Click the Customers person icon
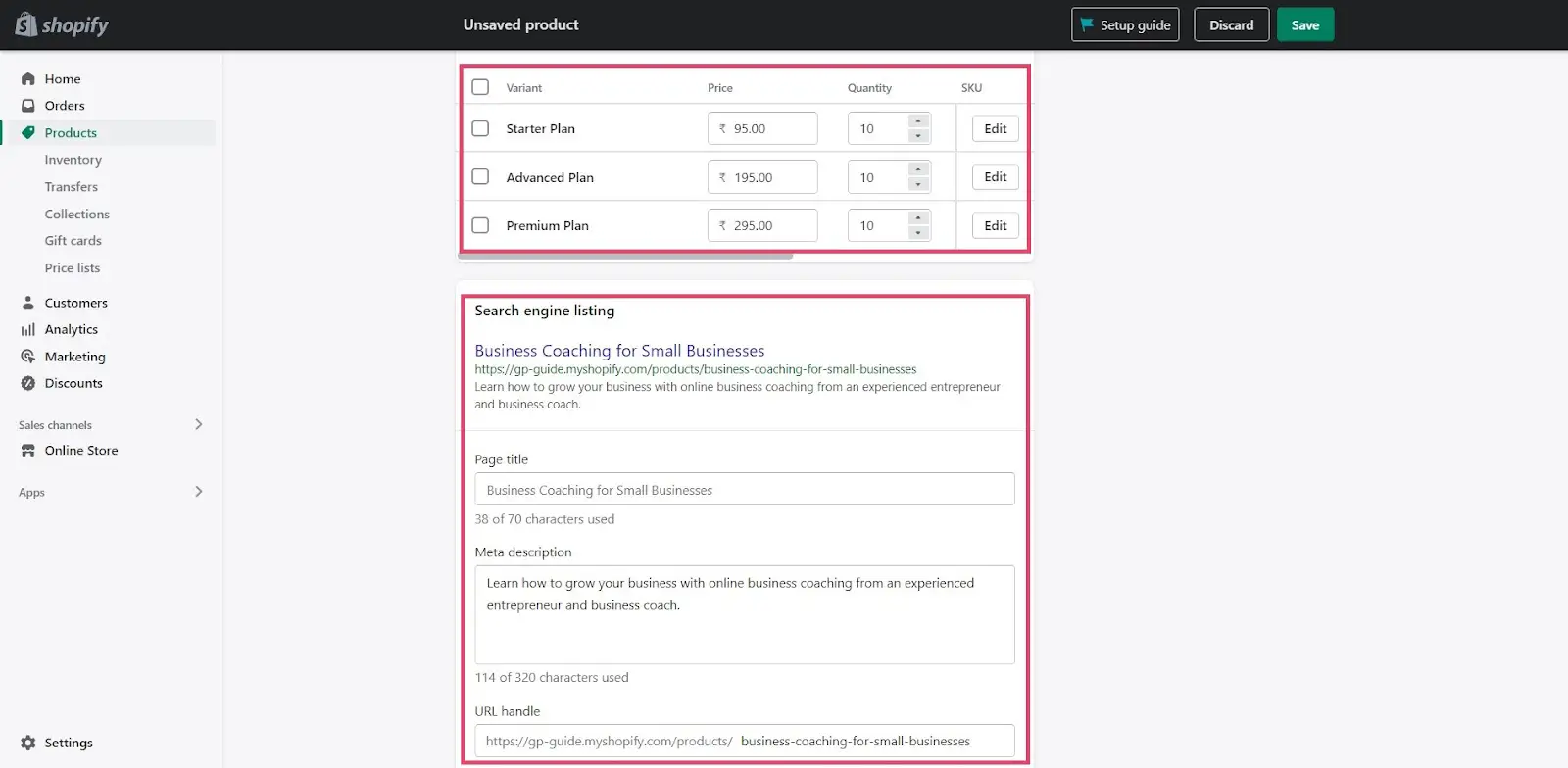Image resolution: width=1568 pixels, height=768 pixels. 28,303
